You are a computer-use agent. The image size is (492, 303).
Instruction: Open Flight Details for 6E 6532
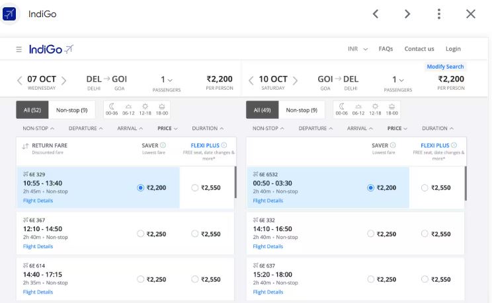click(x=268, y=201)
